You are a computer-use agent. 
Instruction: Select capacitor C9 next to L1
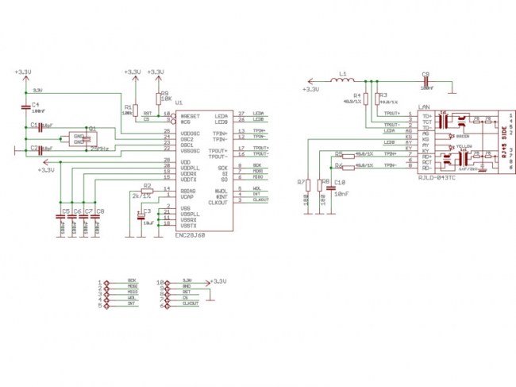click(426, 80)
